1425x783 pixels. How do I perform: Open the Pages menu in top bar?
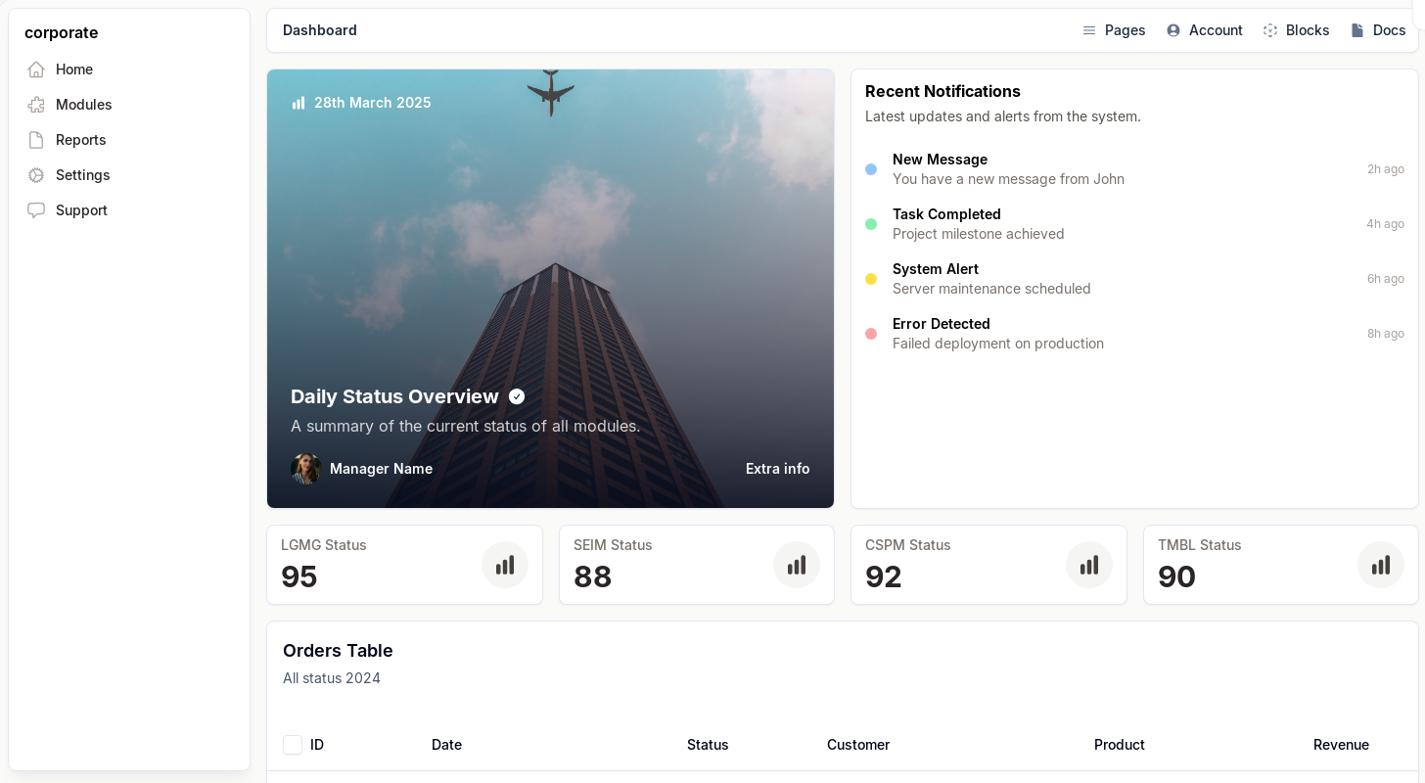pyautogui.click(x=1114, y=30)
